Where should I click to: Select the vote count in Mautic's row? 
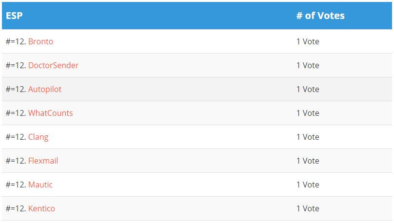pos(308,185)
